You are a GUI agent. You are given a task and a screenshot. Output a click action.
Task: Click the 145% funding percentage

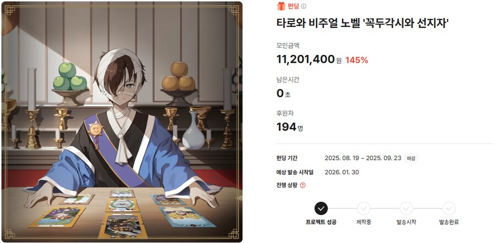357,60
